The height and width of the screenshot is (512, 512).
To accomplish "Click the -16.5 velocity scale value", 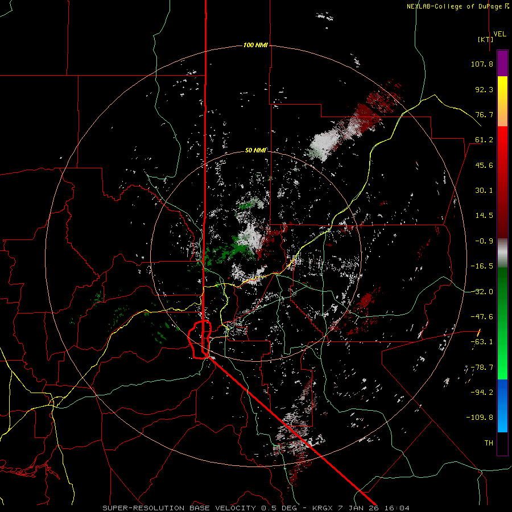I will point(482,266).
